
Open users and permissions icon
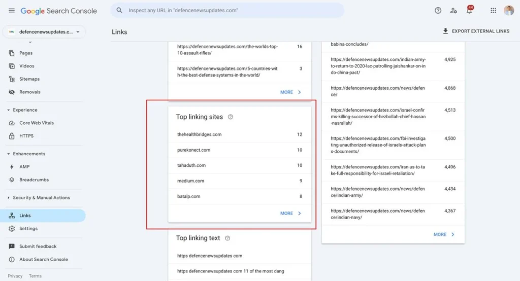point(453,11)
